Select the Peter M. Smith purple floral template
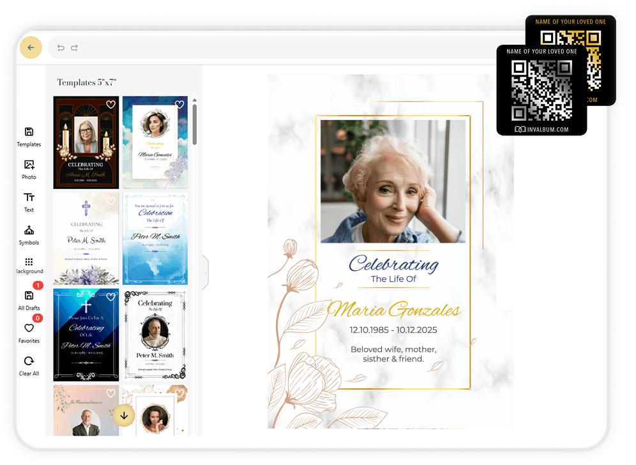 tap(86, 238)
